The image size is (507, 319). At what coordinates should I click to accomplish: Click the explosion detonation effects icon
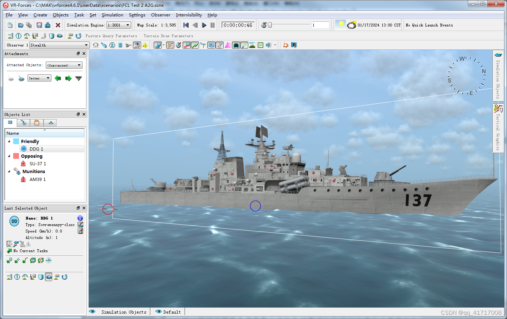click(286, 45)
